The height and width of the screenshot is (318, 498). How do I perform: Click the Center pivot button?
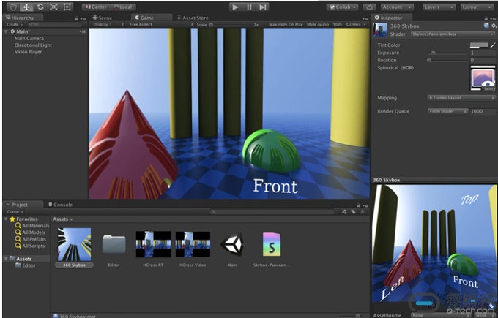[x=97, y=7]
